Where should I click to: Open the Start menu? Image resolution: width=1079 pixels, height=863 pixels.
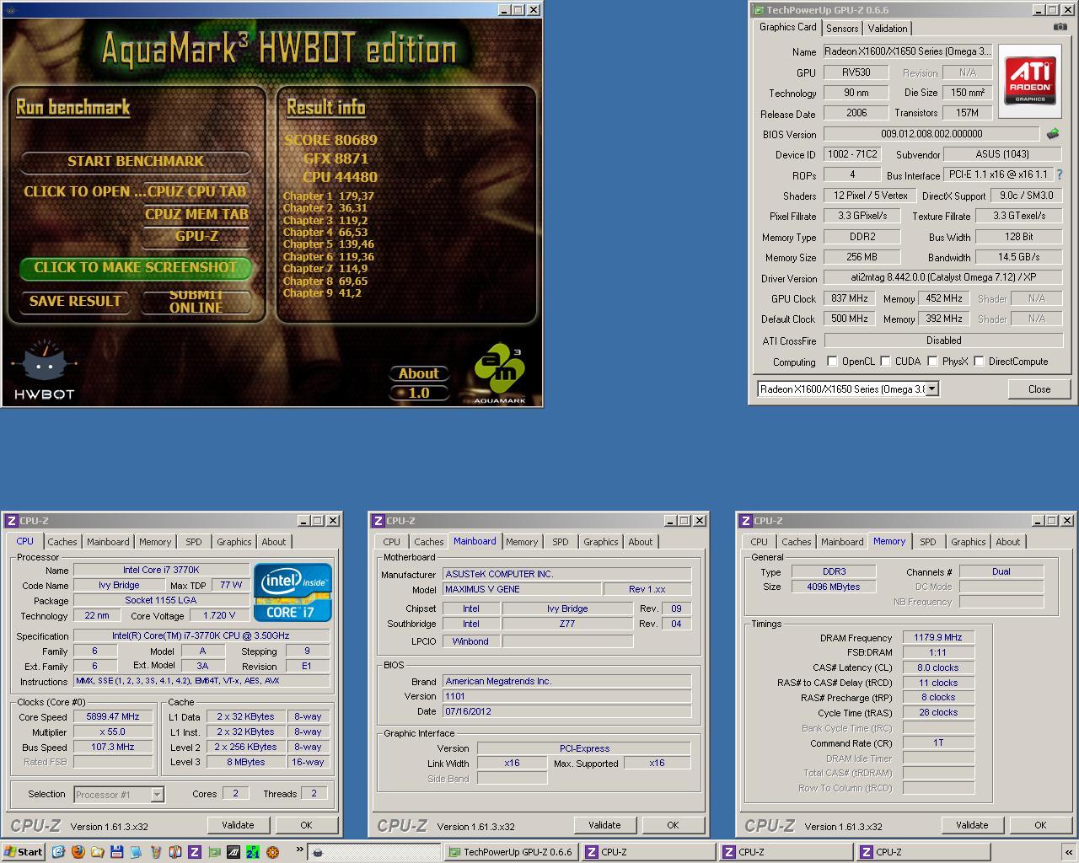click(x=23, y=852)
